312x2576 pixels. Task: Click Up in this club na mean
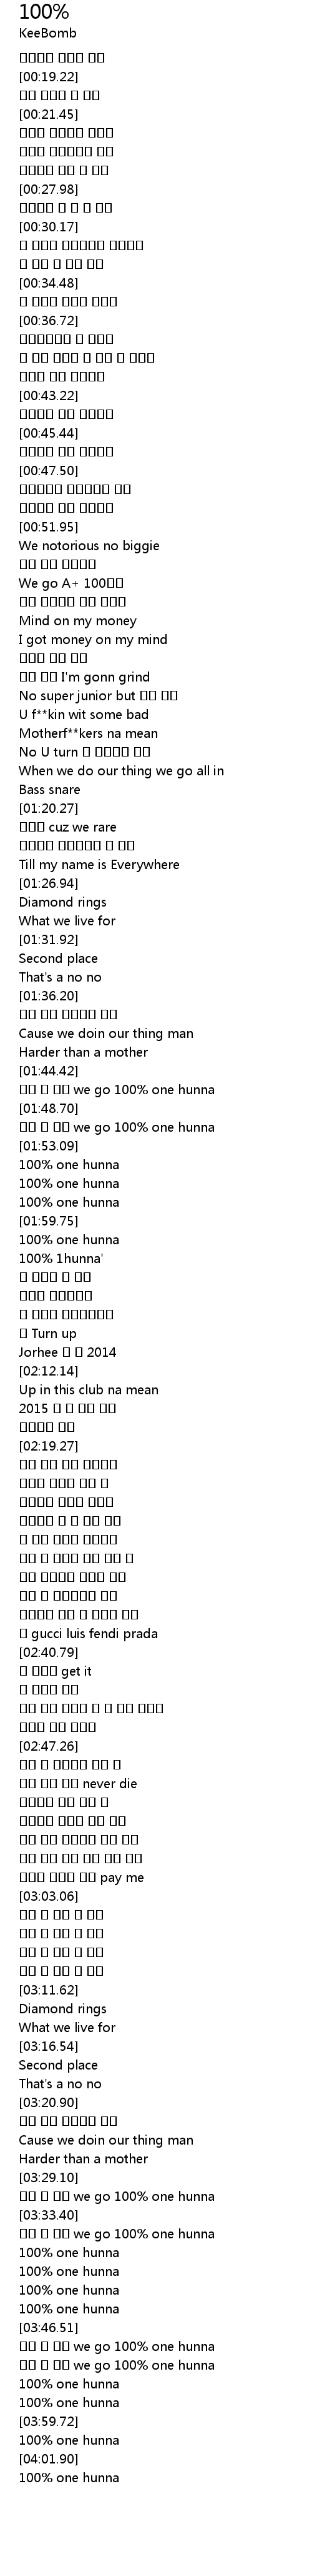point(88,1390)
